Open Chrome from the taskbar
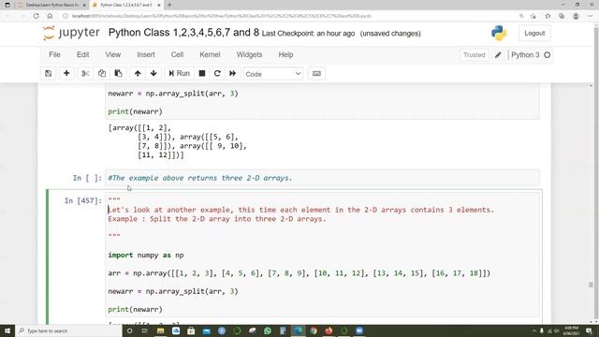 coord(314,330)
